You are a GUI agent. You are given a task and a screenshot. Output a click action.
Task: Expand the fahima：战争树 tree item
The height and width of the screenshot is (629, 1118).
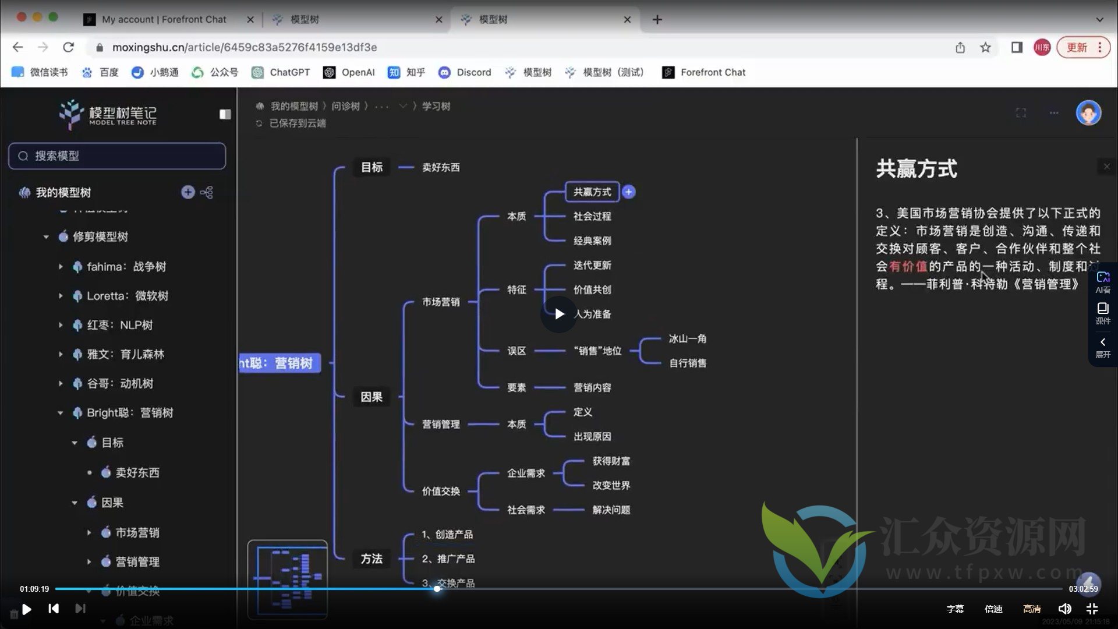click(x=61, y=267)
